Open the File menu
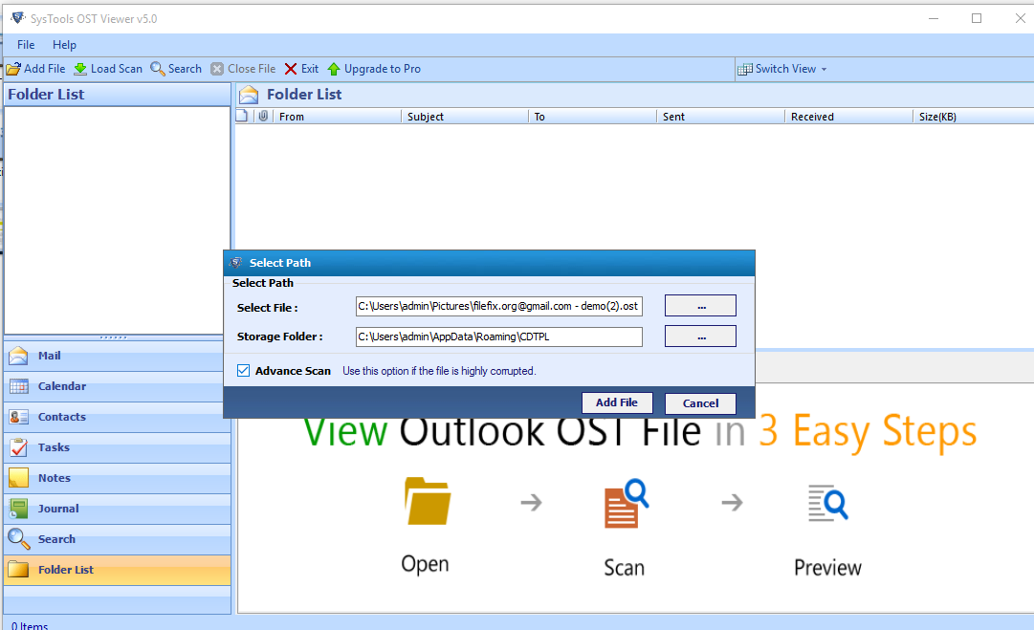The image size is (1034, 630). click(x=26, y=45)
